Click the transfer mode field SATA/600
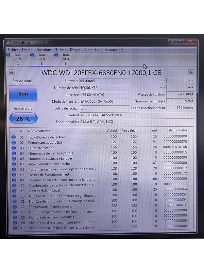204x273 pixels. click(x=105, y=101)
